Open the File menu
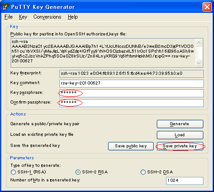This screenshot has width=214, height=192. 8,17
